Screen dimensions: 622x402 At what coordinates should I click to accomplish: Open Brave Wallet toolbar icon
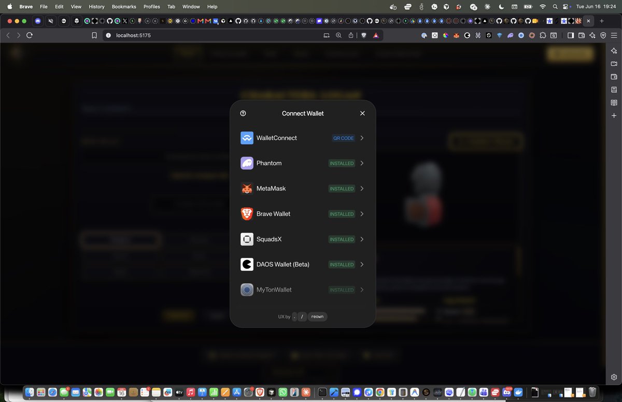click(582, 35)
